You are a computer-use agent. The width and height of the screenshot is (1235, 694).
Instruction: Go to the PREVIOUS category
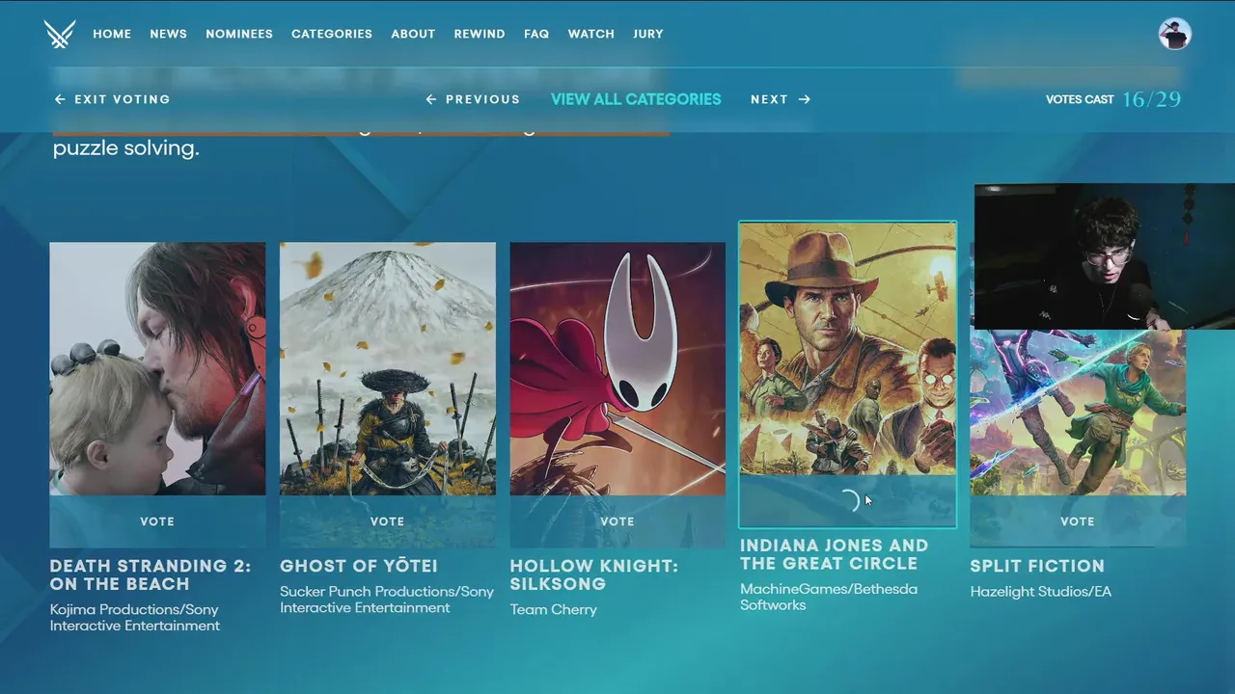(473, 99)
